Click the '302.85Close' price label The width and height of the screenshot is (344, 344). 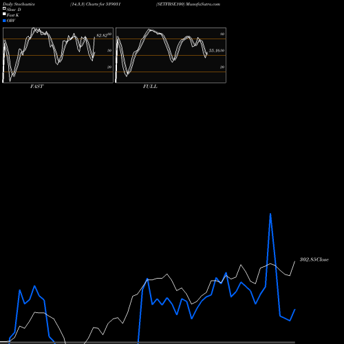click(314, 259)
